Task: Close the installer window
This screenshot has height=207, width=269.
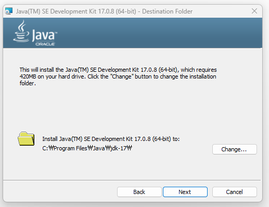Action: click(254, 11)
